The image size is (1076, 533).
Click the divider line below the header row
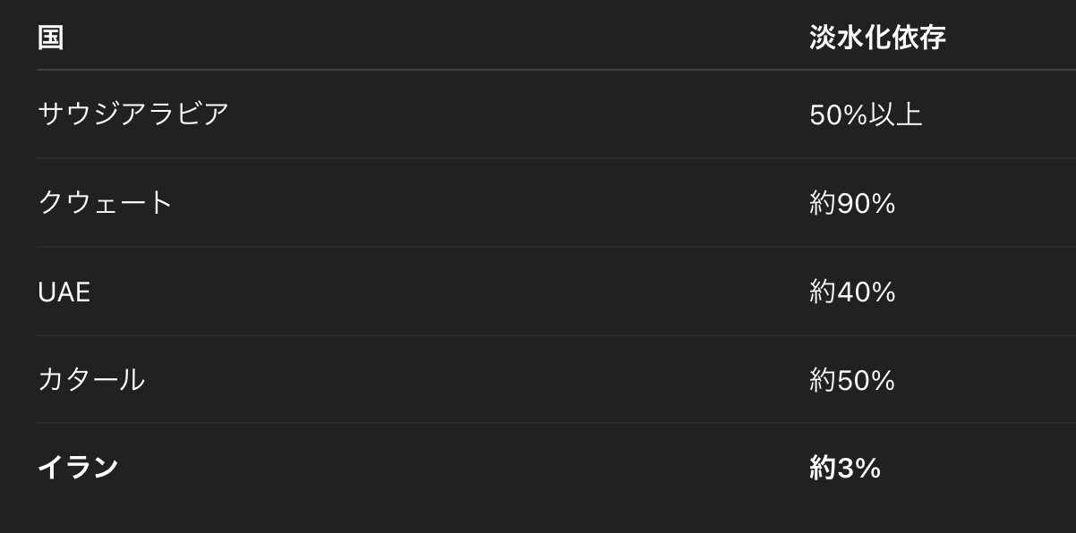coord(537,70)
